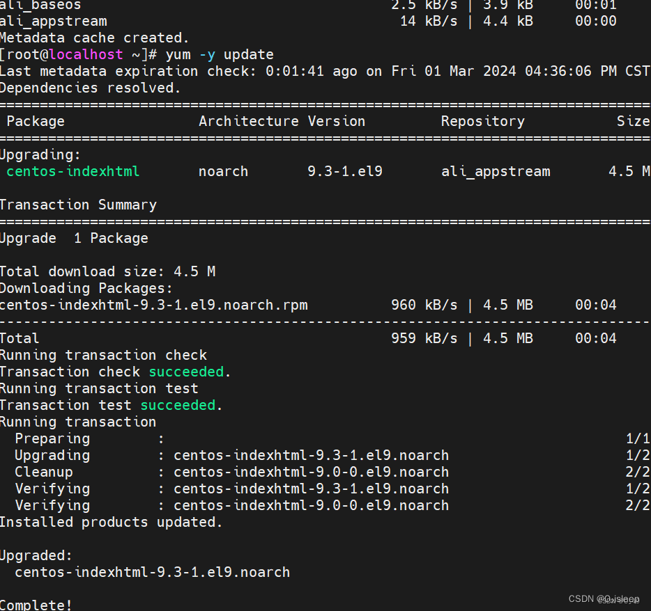651x611 pixels.
Task: Click the Metadata cache created line
Action: [x=94, y=38]
